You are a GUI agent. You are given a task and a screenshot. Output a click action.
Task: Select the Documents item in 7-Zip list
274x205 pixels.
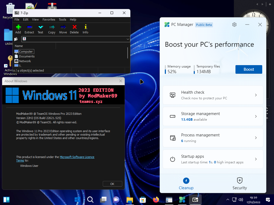[26, 56]
